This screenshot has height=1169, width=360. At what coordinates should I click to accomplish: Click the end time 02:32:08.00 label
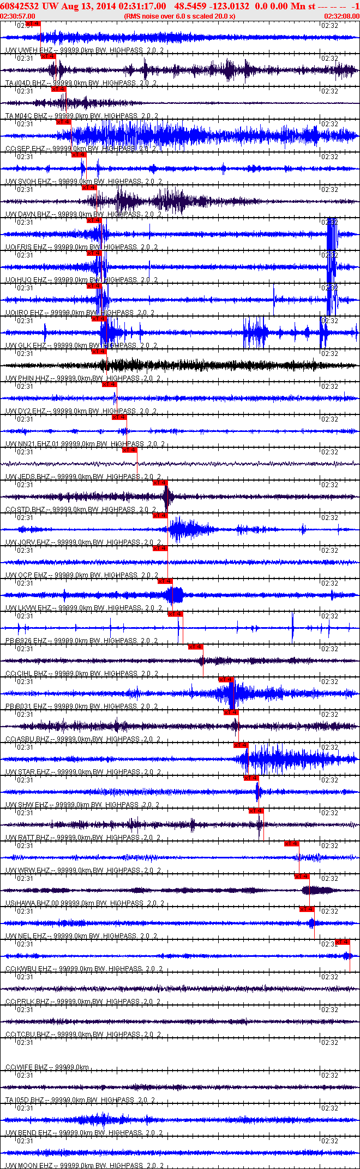pos(342,16)
